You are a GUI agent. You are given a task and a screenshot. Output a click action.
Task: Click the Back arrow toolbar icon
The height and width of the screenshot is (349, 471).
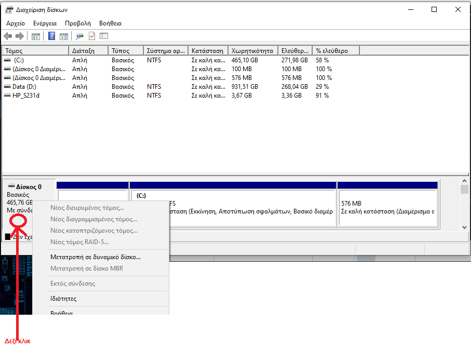[x=8, y=36]
